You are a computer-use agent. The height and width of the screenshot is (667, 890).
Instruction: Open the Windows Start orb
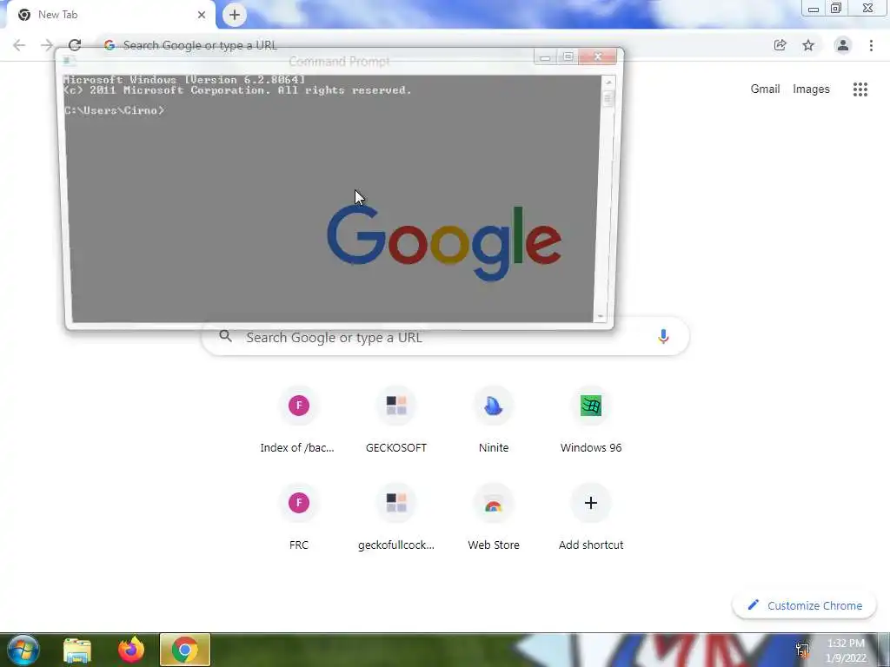(23, 650)
